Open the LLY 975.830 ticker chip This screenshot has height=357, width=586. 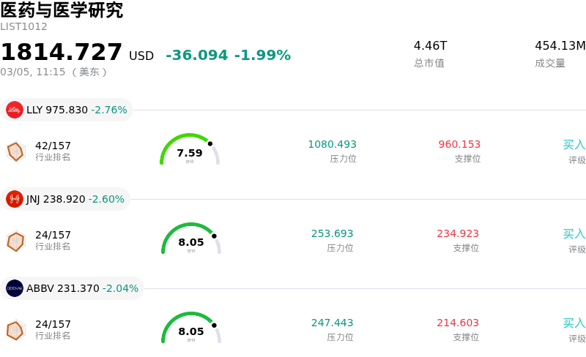(67, 110)
